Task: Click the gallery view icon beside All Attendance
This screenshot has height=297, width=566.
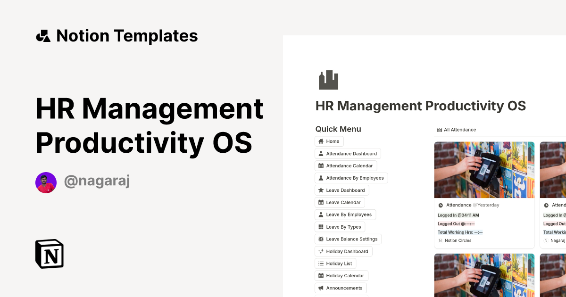Action: (x=439, y=130)
